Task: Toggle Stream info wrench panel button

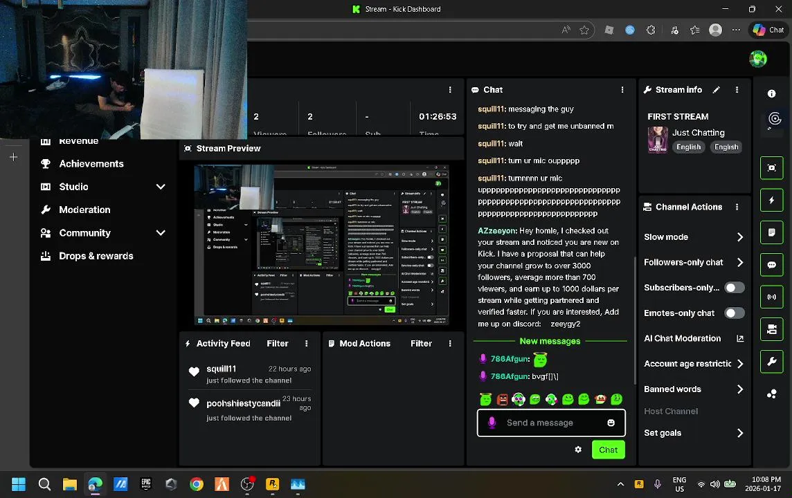Action: point(771,361)
